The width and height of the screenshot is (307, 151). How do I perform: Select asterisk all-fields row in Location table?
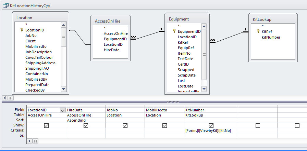[x=26, y=24]
